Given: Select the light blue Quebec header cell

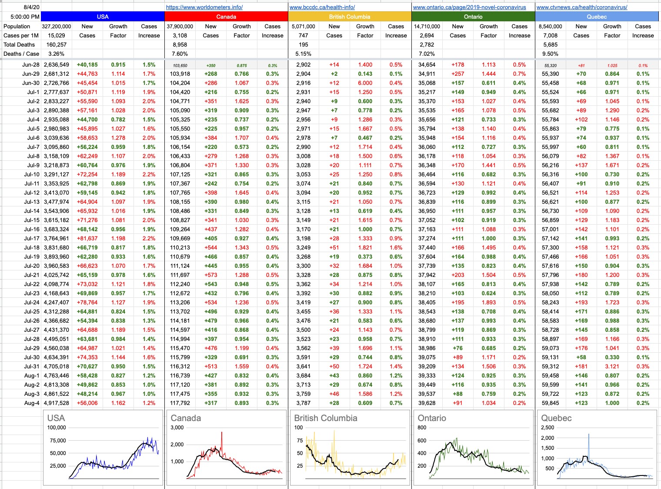Looking at the screenshot, I should 597,17.
